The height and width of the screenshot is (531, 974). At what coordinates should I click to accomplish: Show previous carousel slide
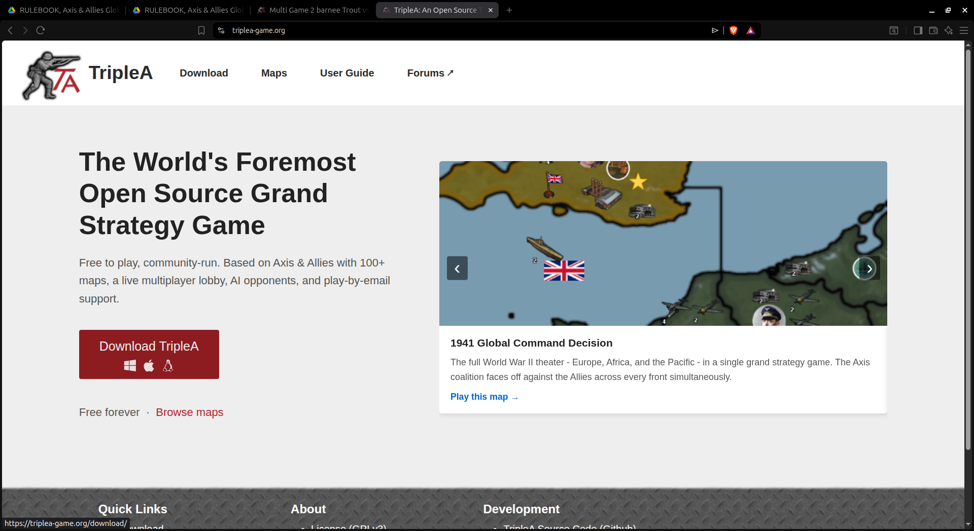point(457,268)
